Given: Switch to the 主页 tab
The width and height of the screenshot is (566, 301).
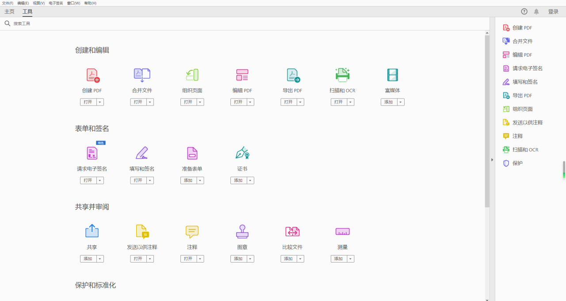Looking at the screenshot, I should [9, 11].
